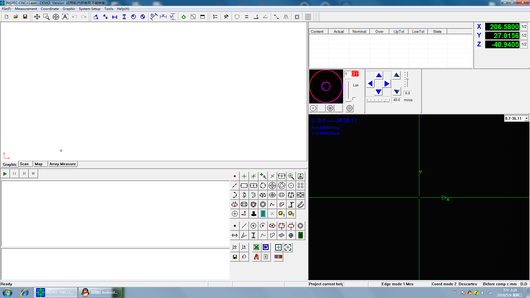Click the light source 2 sun icon
Viewport: 530px width, 298px height.
point(291,214)
